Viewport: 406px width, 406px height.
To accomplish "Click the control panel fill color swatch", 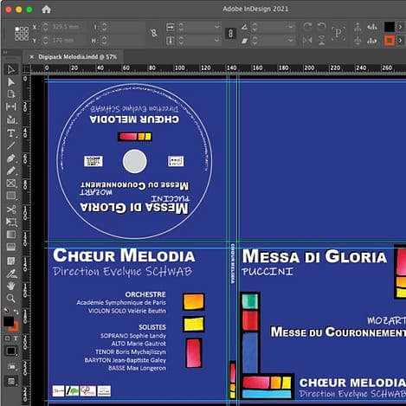I will 390,27.
